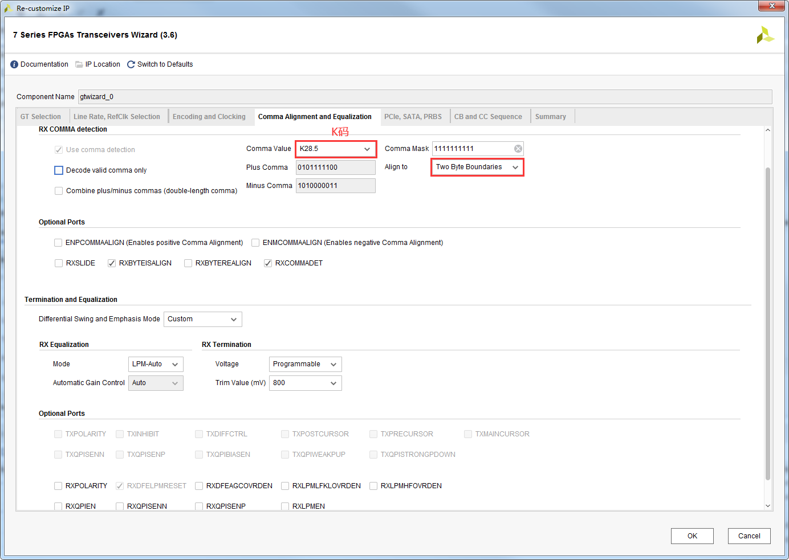
Task: Open Differential Swing and Emphasis Mode dropdown
Action: click(203, 319)
